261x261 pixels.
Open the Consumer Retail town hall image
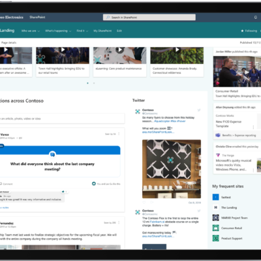click(237, 72)
